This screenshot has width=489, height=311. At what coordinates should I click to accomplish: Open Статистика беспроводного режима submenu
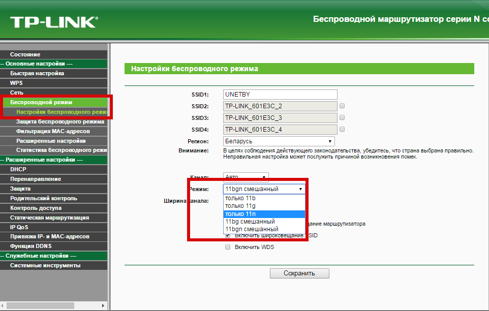[x=54, y=150]
